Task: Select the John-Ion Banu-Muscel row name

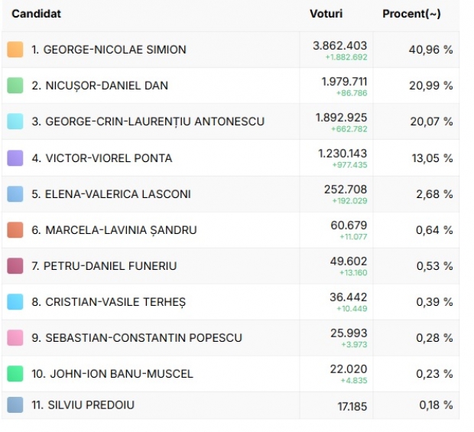Action: tap(112, 374)
